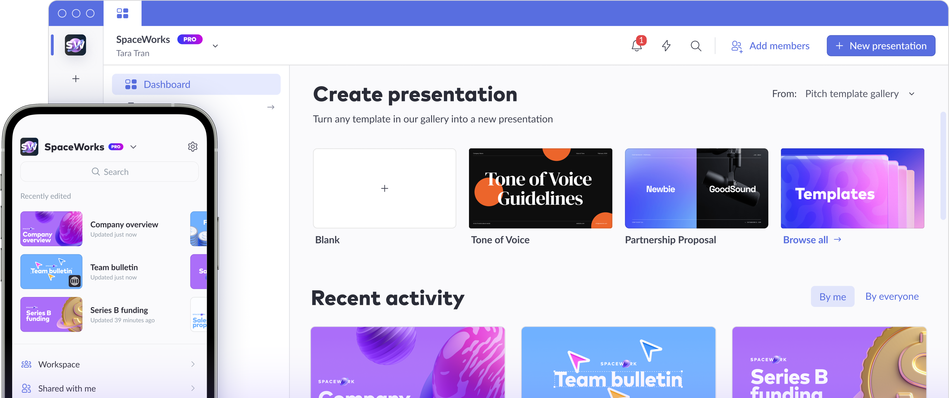
Task: Click the add new workspace plus icon
Action: (76, 79)
